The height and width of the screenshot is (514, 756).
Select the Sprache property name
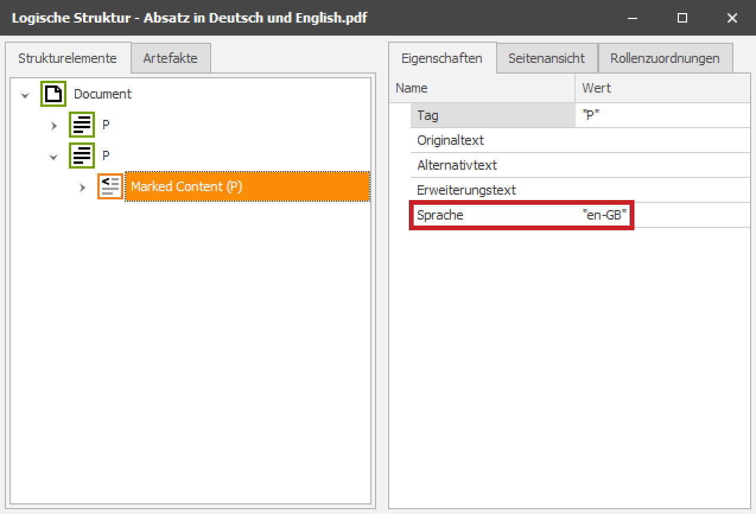440,215
